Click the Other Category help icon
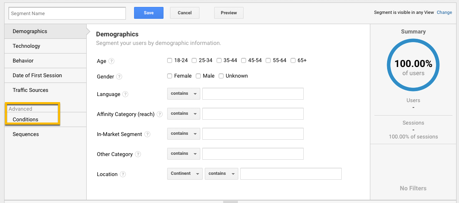Viewport: 459px width, 203px height. (x=138, y=154)
